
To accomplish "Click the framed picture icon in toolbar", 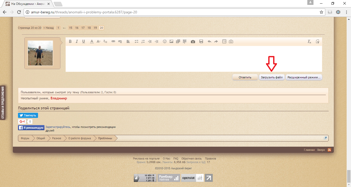I will [224, 41].
